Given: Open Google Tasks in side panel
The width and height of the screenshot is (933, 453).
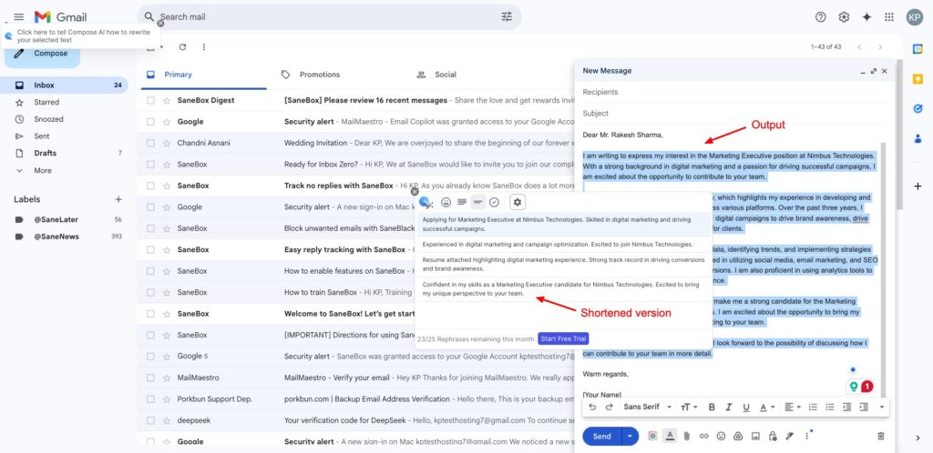Looking at the screenshot, I should 918,108.
